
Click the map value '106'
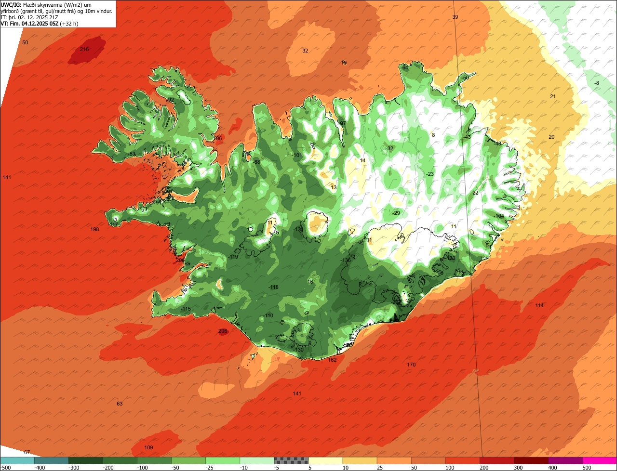pyautogui.click(x=217, y=138)
